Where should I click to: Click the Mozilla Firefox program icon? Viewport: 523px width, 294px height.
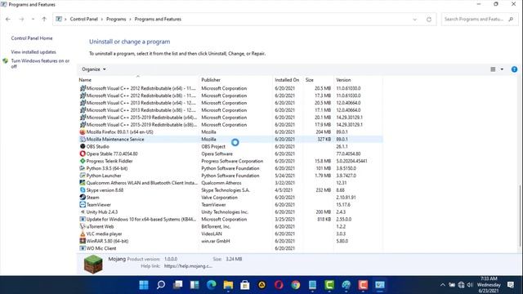pos(83,132)
